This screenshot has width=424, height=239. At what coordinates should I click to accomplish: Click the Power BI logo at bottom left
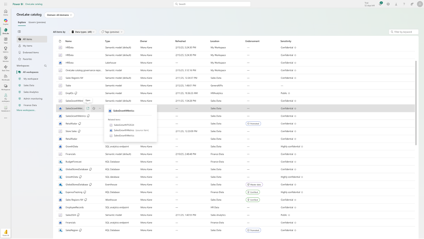pyautogui.click(x=5, y=233)
